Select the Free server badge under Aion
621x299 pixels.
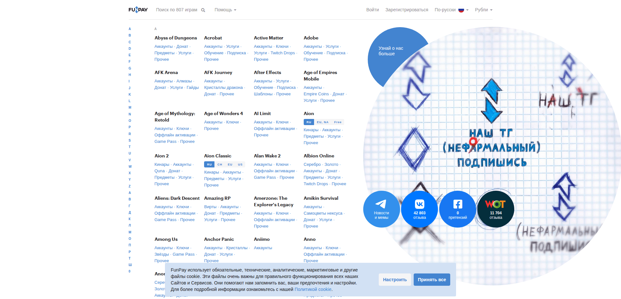pyautogui.click(x=338, y=122)
